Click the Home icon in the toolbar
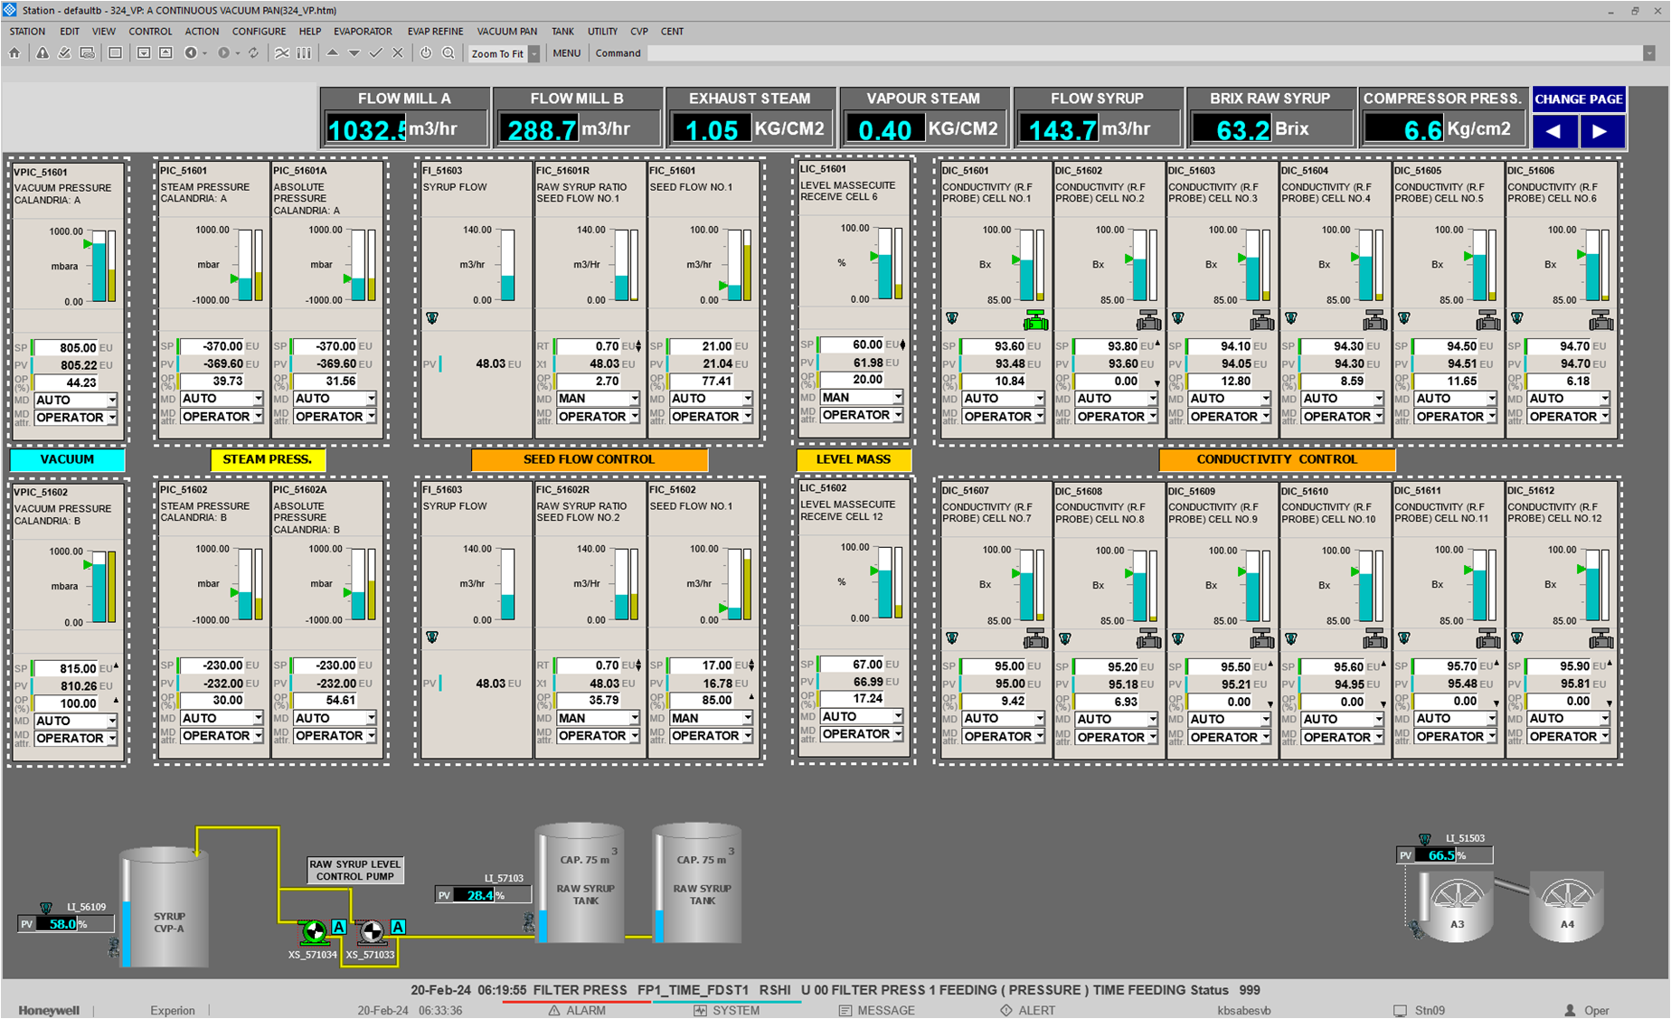This screenshot has width=1671, height=1019. point(14,53)
